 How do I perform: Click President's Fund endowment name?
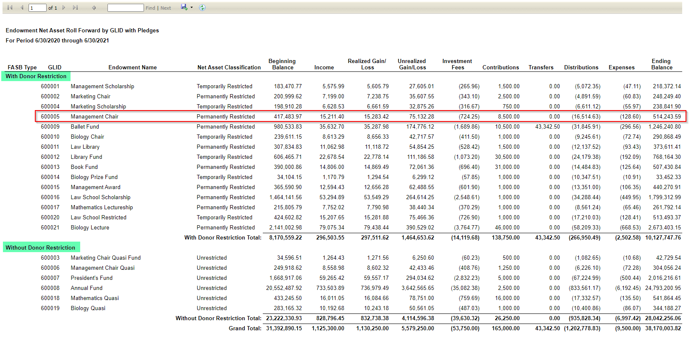92,278
